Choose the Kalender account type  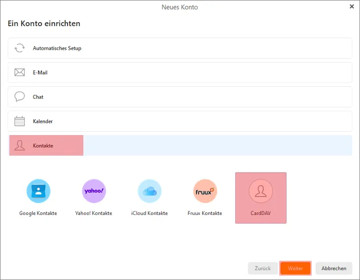pyautogui.click(x=180, y=121)
